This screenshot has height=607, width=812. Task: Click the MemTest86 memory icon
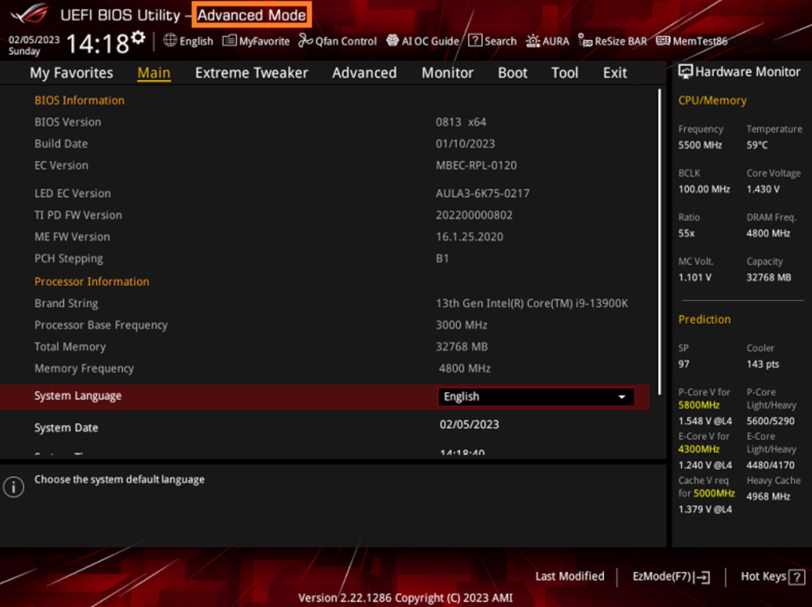(x=663, y=41)
